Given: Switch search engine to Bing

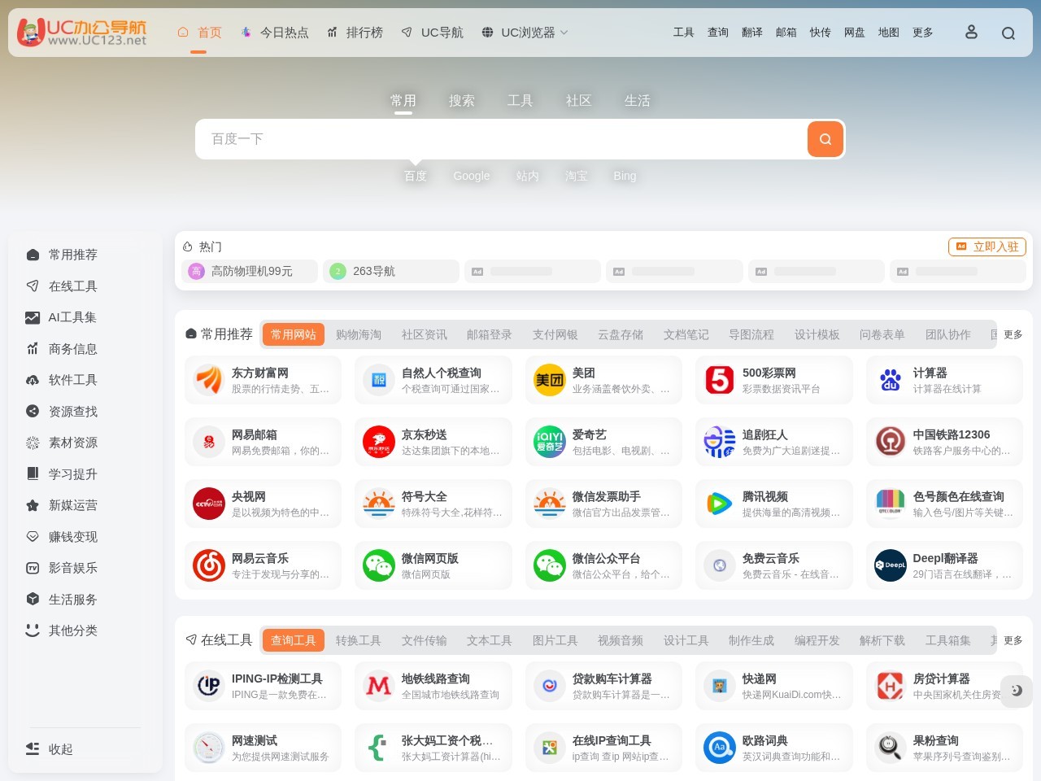Looking at the screenshot, I should tap(625, 176).
